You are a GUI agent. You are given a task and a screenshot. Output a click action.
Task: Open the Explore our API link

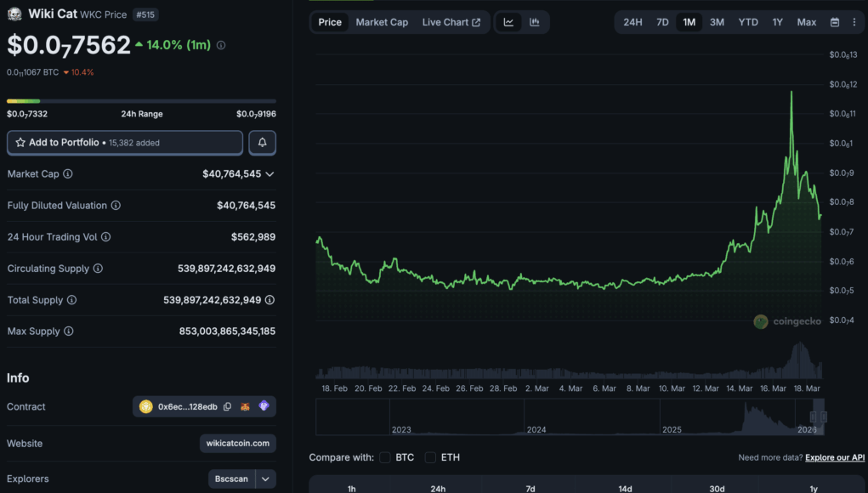[x=836, y=458]
